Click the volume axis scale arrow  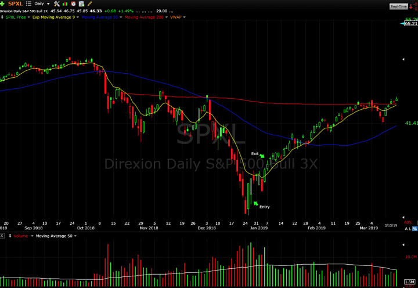pos(403,244)
